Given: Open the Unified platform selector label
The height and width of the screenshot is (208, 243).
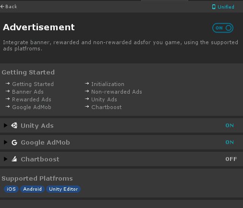Looking at the screenshot, I should tap(226, 7).
